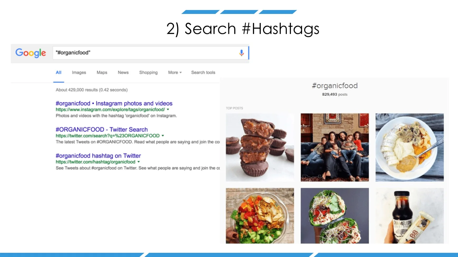Expand arrow beside twitter.com/hashtag/organicfood URL
The height and width of the screenshot is (257, 458).
pyautogui.click(x=139, y=162)
